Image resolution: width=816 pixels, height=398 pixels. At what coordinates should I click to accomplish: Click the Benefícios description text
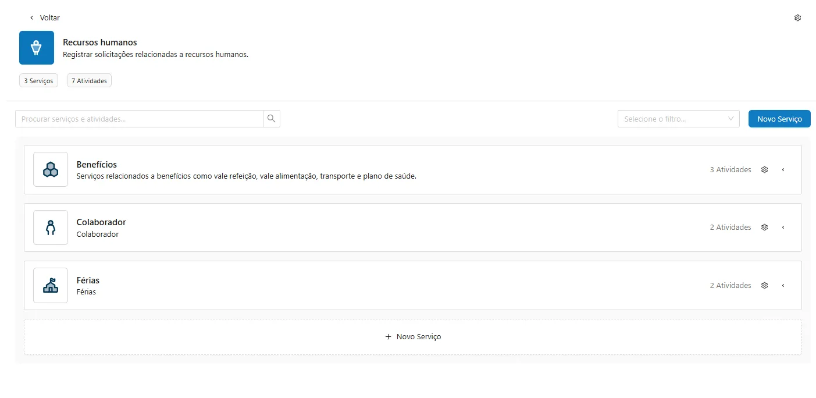pos(247,176)
